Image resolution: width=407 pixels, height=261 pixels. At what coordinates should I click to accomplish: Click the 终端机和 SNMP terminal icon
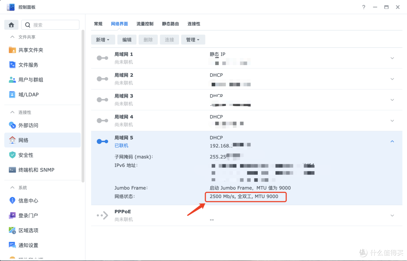coord(12,170)
